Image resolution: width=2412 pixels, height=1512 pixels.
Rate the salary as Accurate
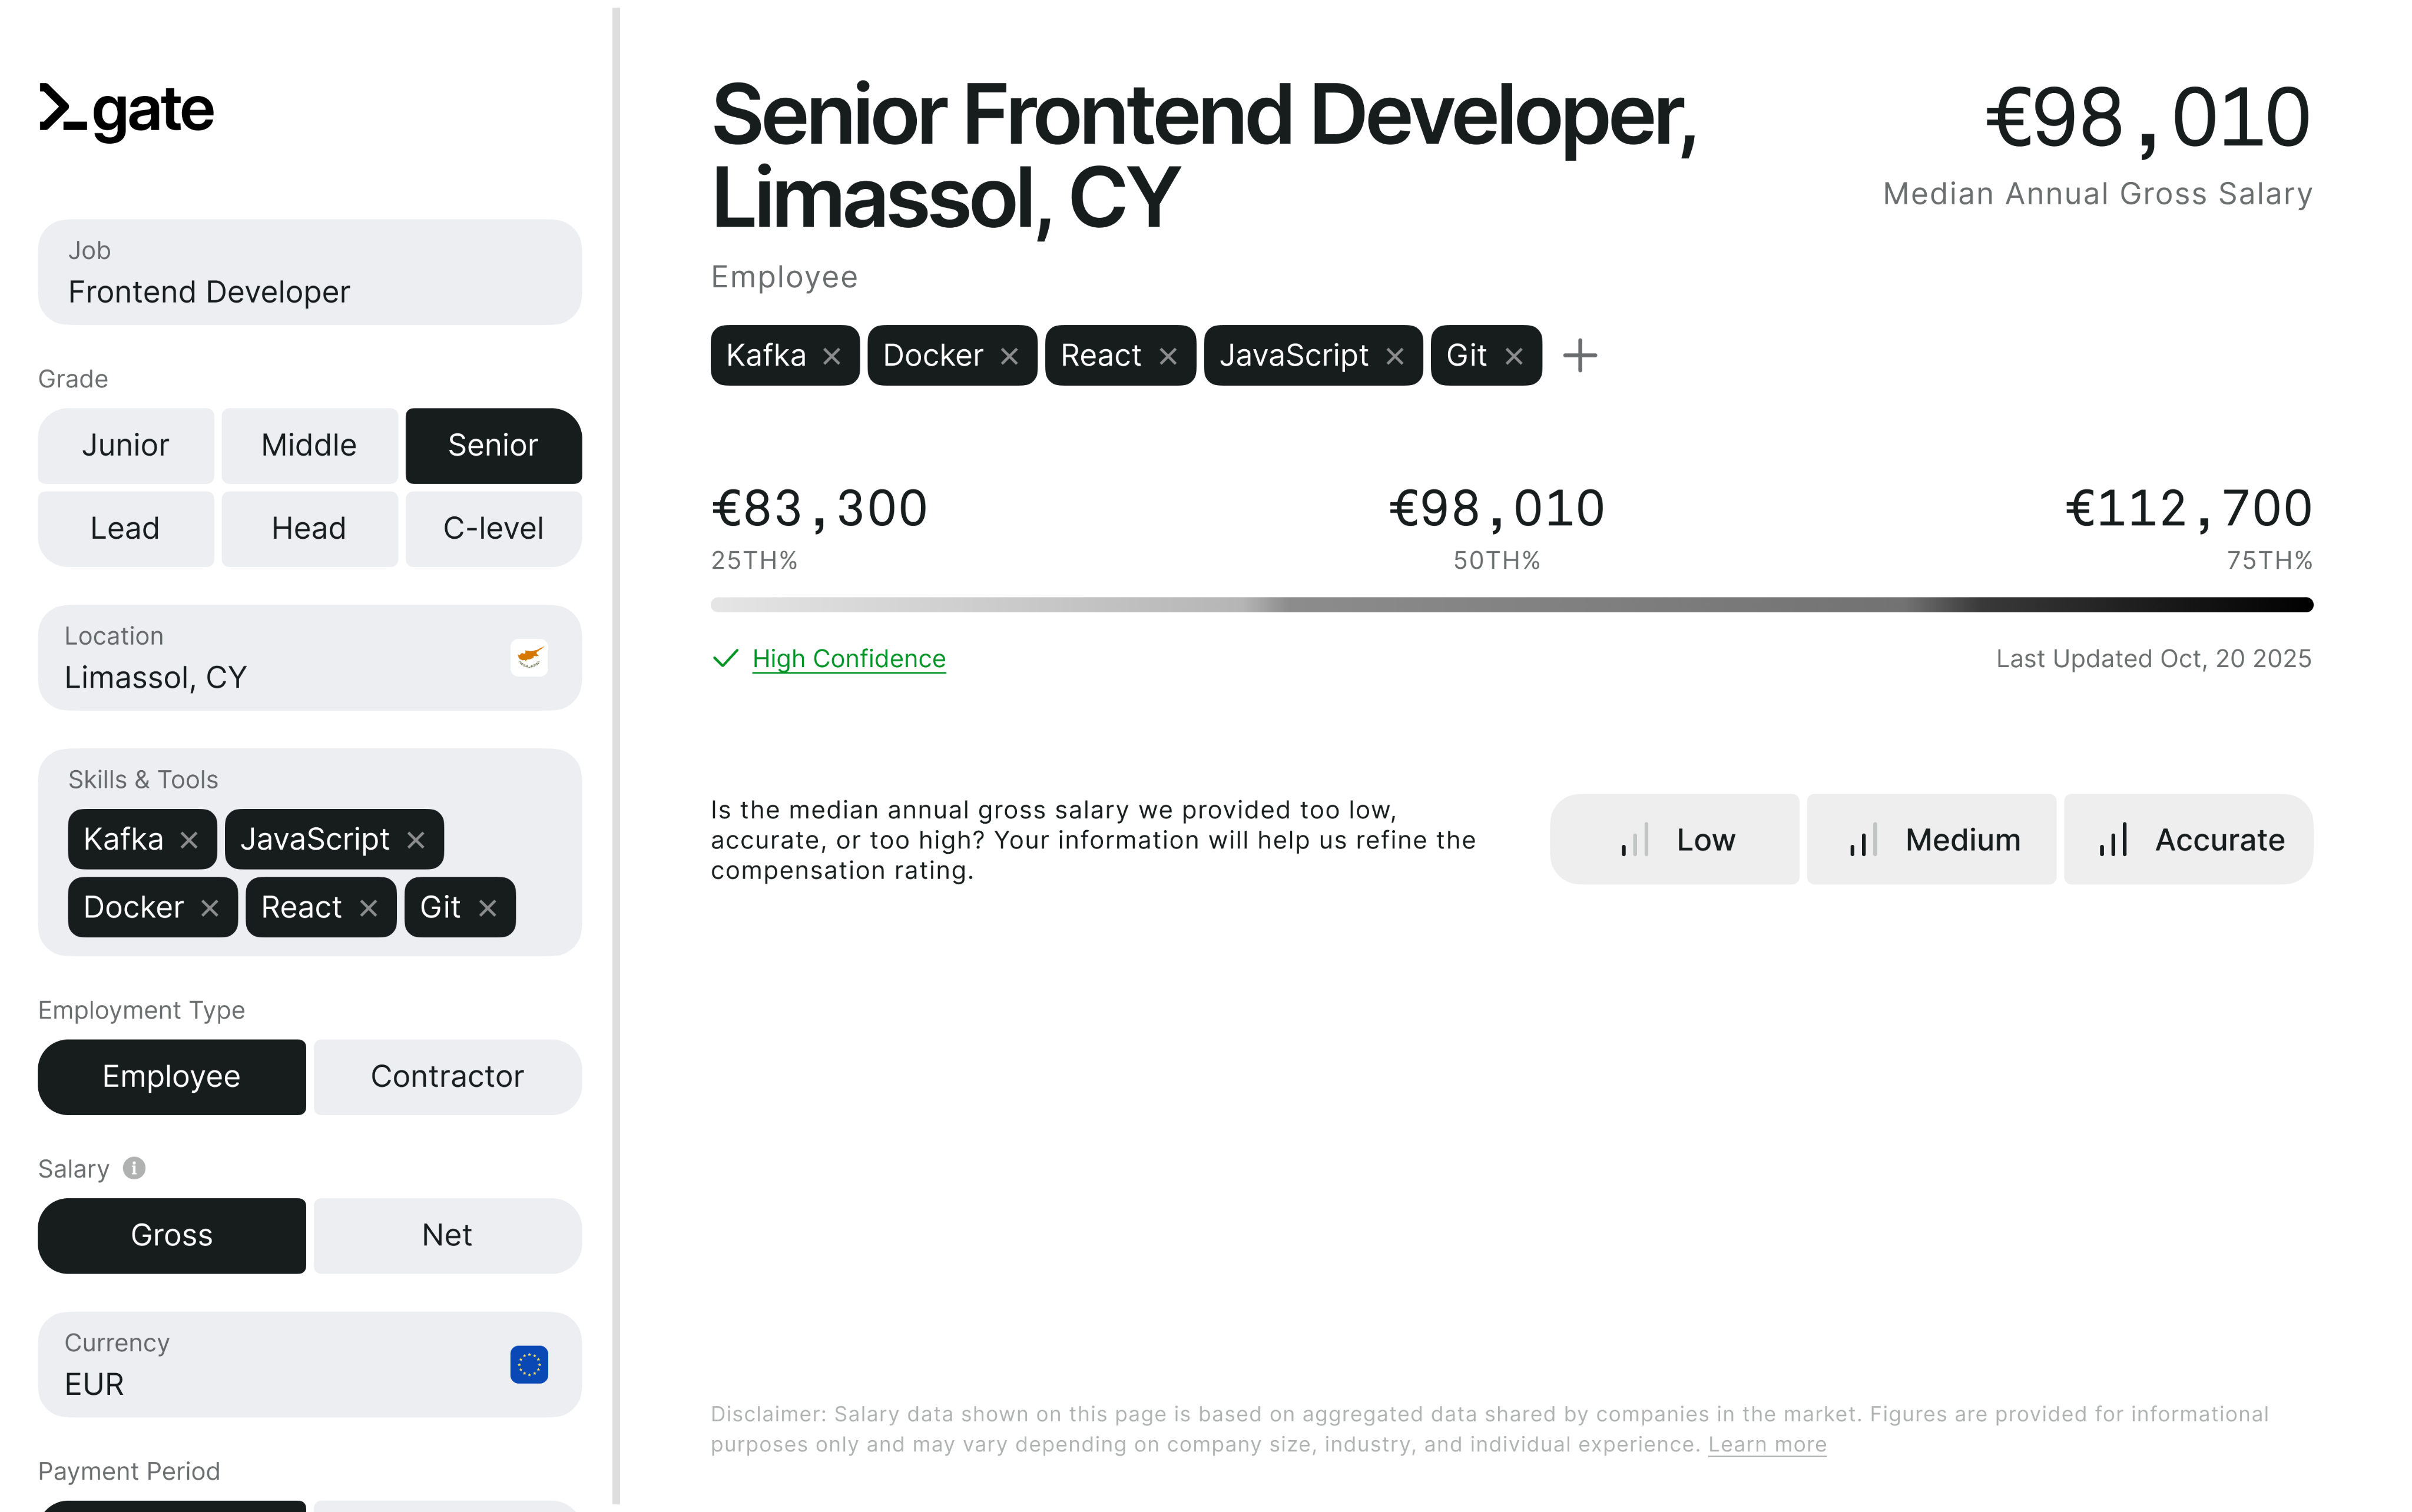point(2188,840)
